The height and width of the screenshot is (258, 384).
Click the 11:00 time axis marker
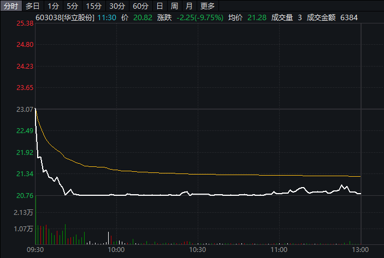point(279,249)
